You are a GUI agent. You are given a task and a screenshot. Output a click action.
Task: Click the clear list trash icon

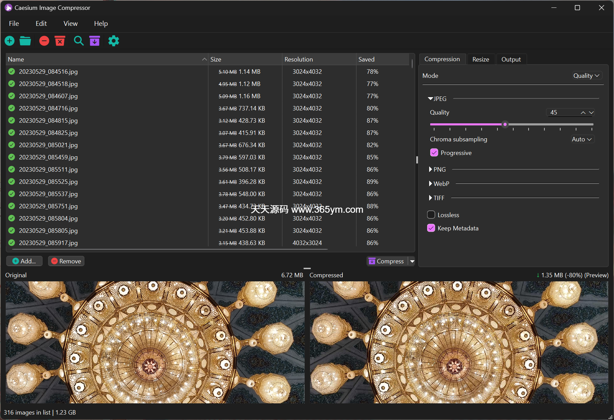pos(60,41)
